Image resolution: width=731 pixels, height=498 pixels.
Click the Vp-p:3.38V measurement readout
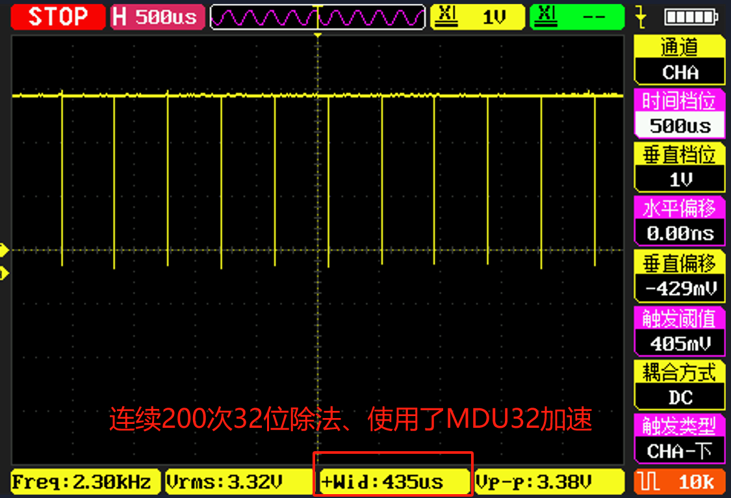pos(549,482)
